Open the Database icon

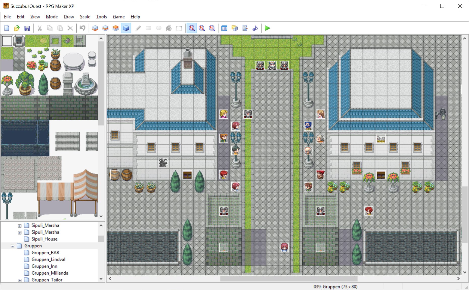tap(224, 28)
